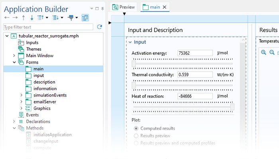The width and height of the screenshot is (279, 159).
Task: Move node up with the up arrow
Action: coord(24,17)
